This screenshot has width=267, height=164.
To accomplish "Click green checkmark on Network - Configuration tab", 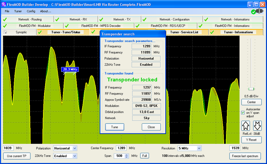I will pos(145,19).
